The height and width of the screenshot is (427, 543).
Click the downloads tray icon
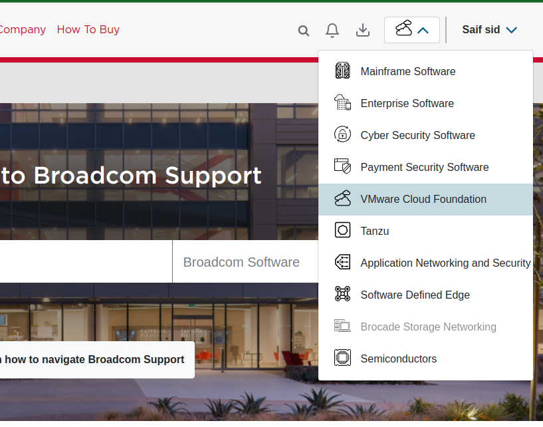point(363,30)
